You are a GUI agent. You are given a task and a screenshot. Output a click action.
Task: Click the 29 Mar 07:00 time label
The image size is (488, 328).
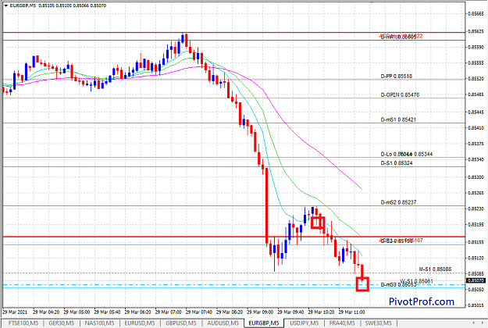[x=168, y=312]
